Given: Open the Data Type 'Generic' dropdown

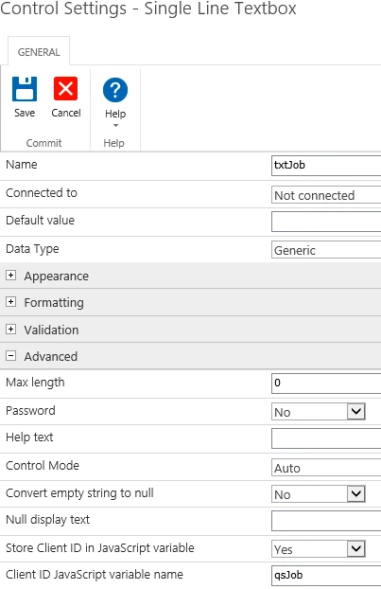Looking at the screenshot, I should pyautogui.click(x=326, y=250).
